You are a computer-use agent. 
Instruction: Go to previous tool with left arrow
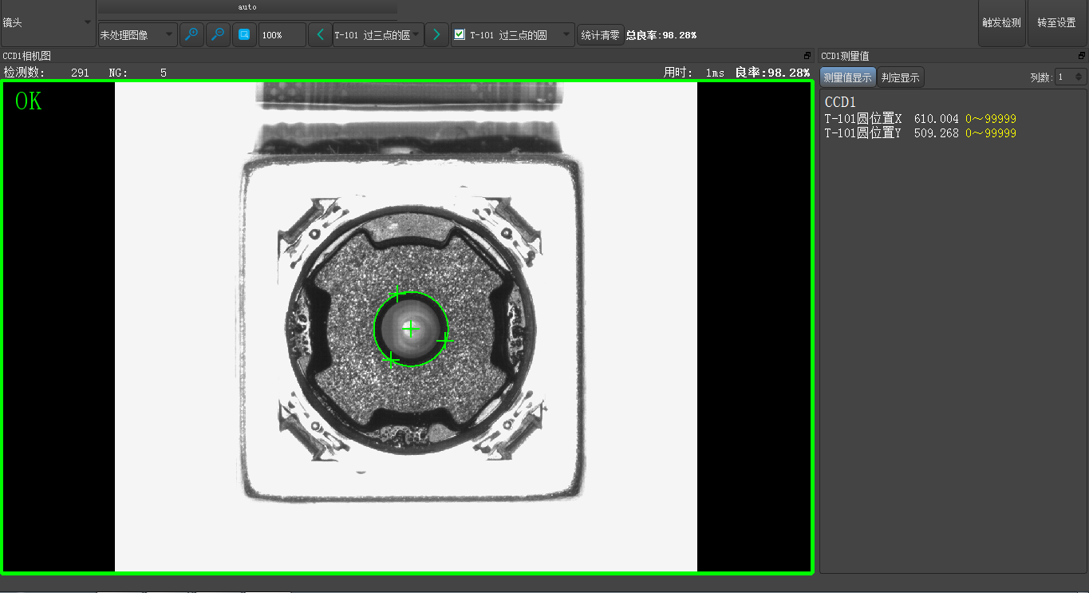[x=320, y=35]
